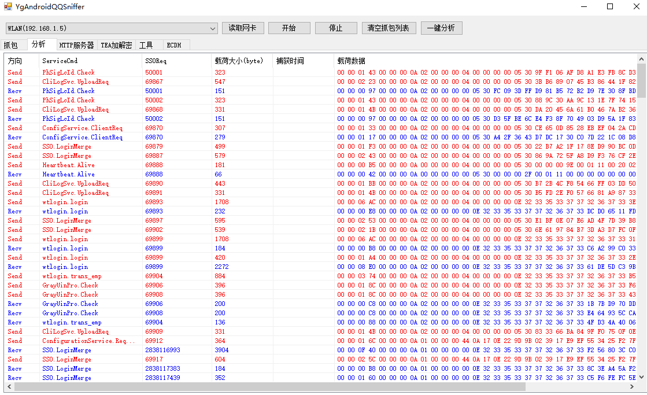Image resolution: width=647 pixels, height=395 pixels.
Task: Select wtlogin.login Send row SSOReq 69893
Action: pos(321,202)
